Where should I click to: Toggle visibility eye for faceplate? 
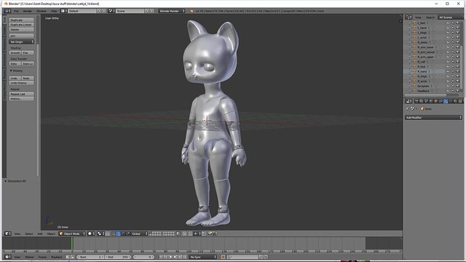(x=448, y=86)
